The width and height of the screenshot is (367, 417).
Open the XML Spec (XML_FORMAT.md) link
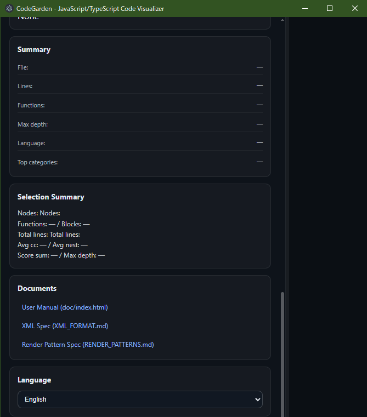[65, 326]
